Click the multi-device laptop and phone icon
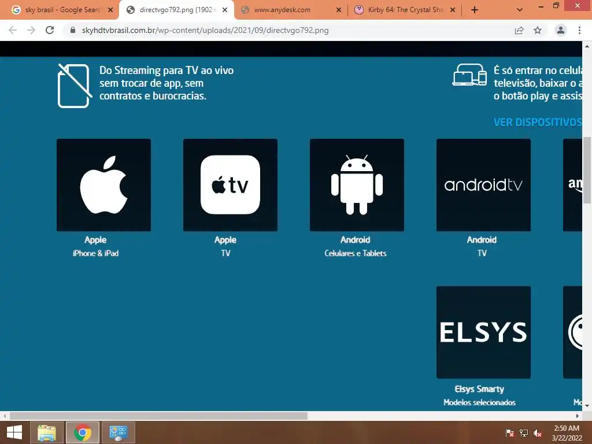592x444 pixels. 469,75
